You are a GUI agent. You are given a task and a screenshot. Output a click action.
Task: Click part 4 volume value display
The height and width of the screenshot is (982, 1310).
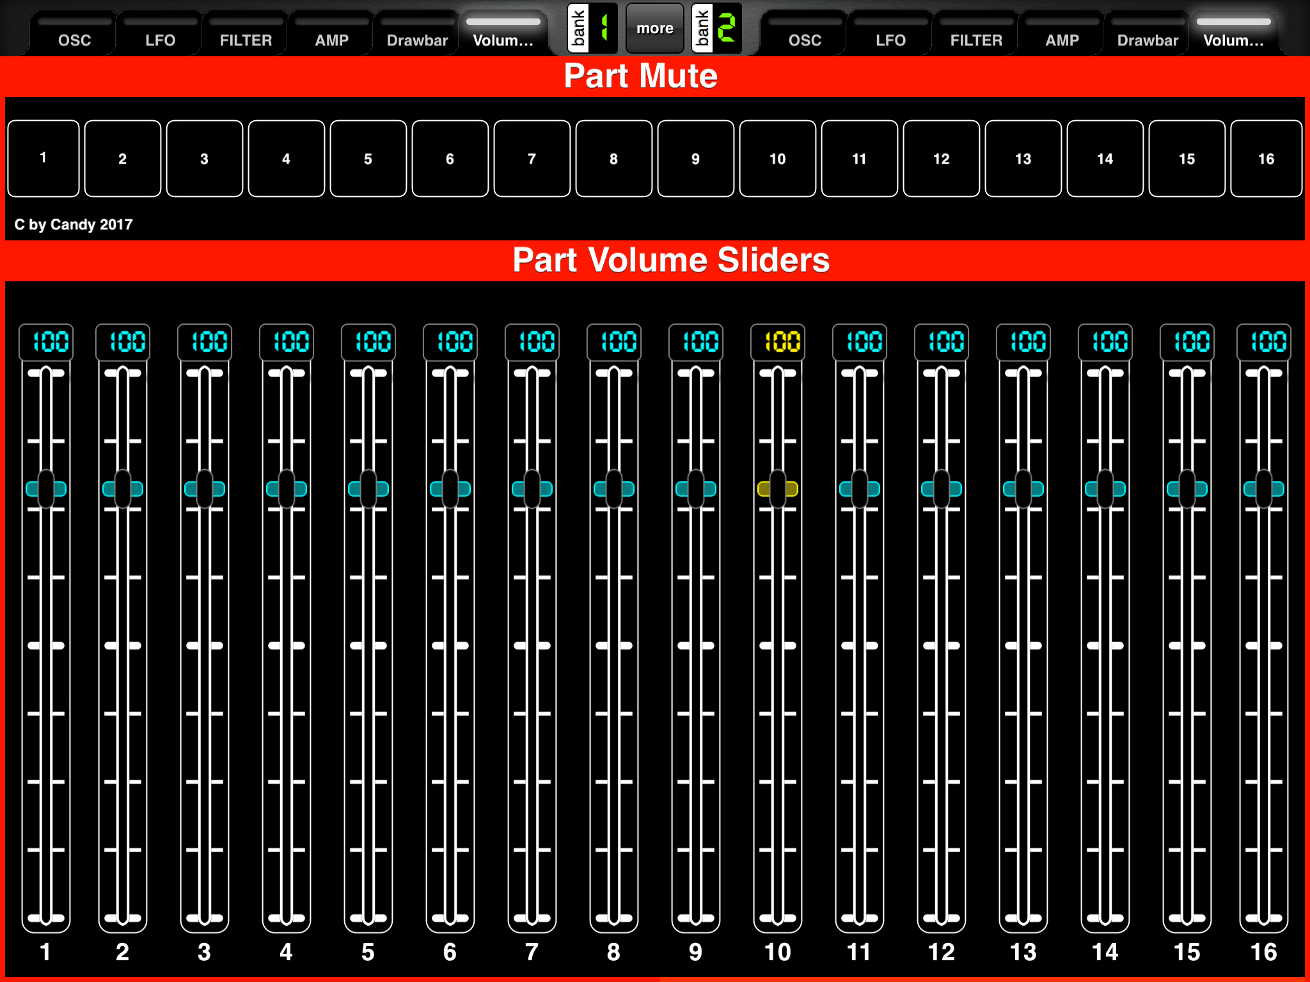(x=287, y=342)
